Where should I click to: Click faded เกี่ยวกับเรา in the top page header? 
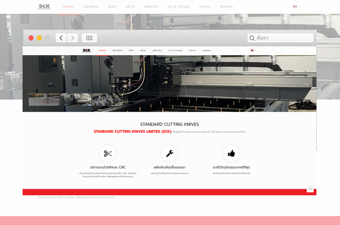coord(91,7)
